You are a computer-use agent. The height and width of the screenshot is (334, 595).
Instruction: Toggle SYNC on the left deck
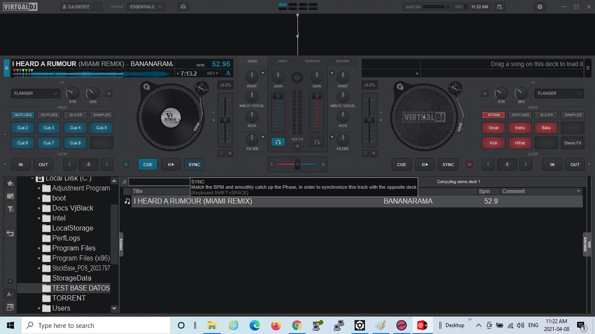pos(194,164)
